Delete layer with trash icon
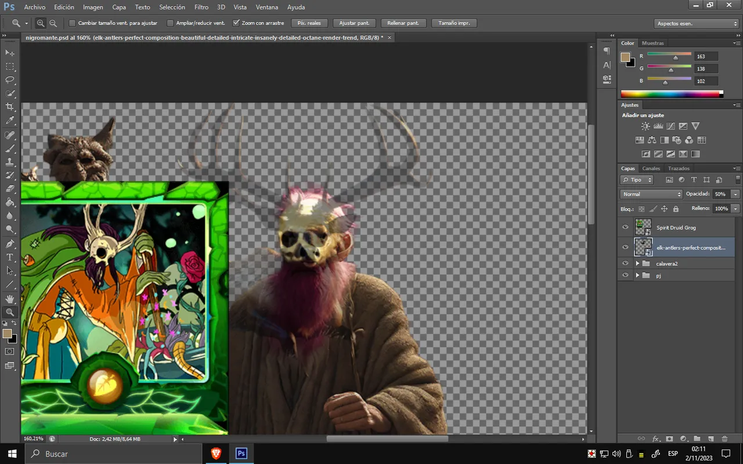Viewport: 743px width, 464px height. click(x=725, y=438)
